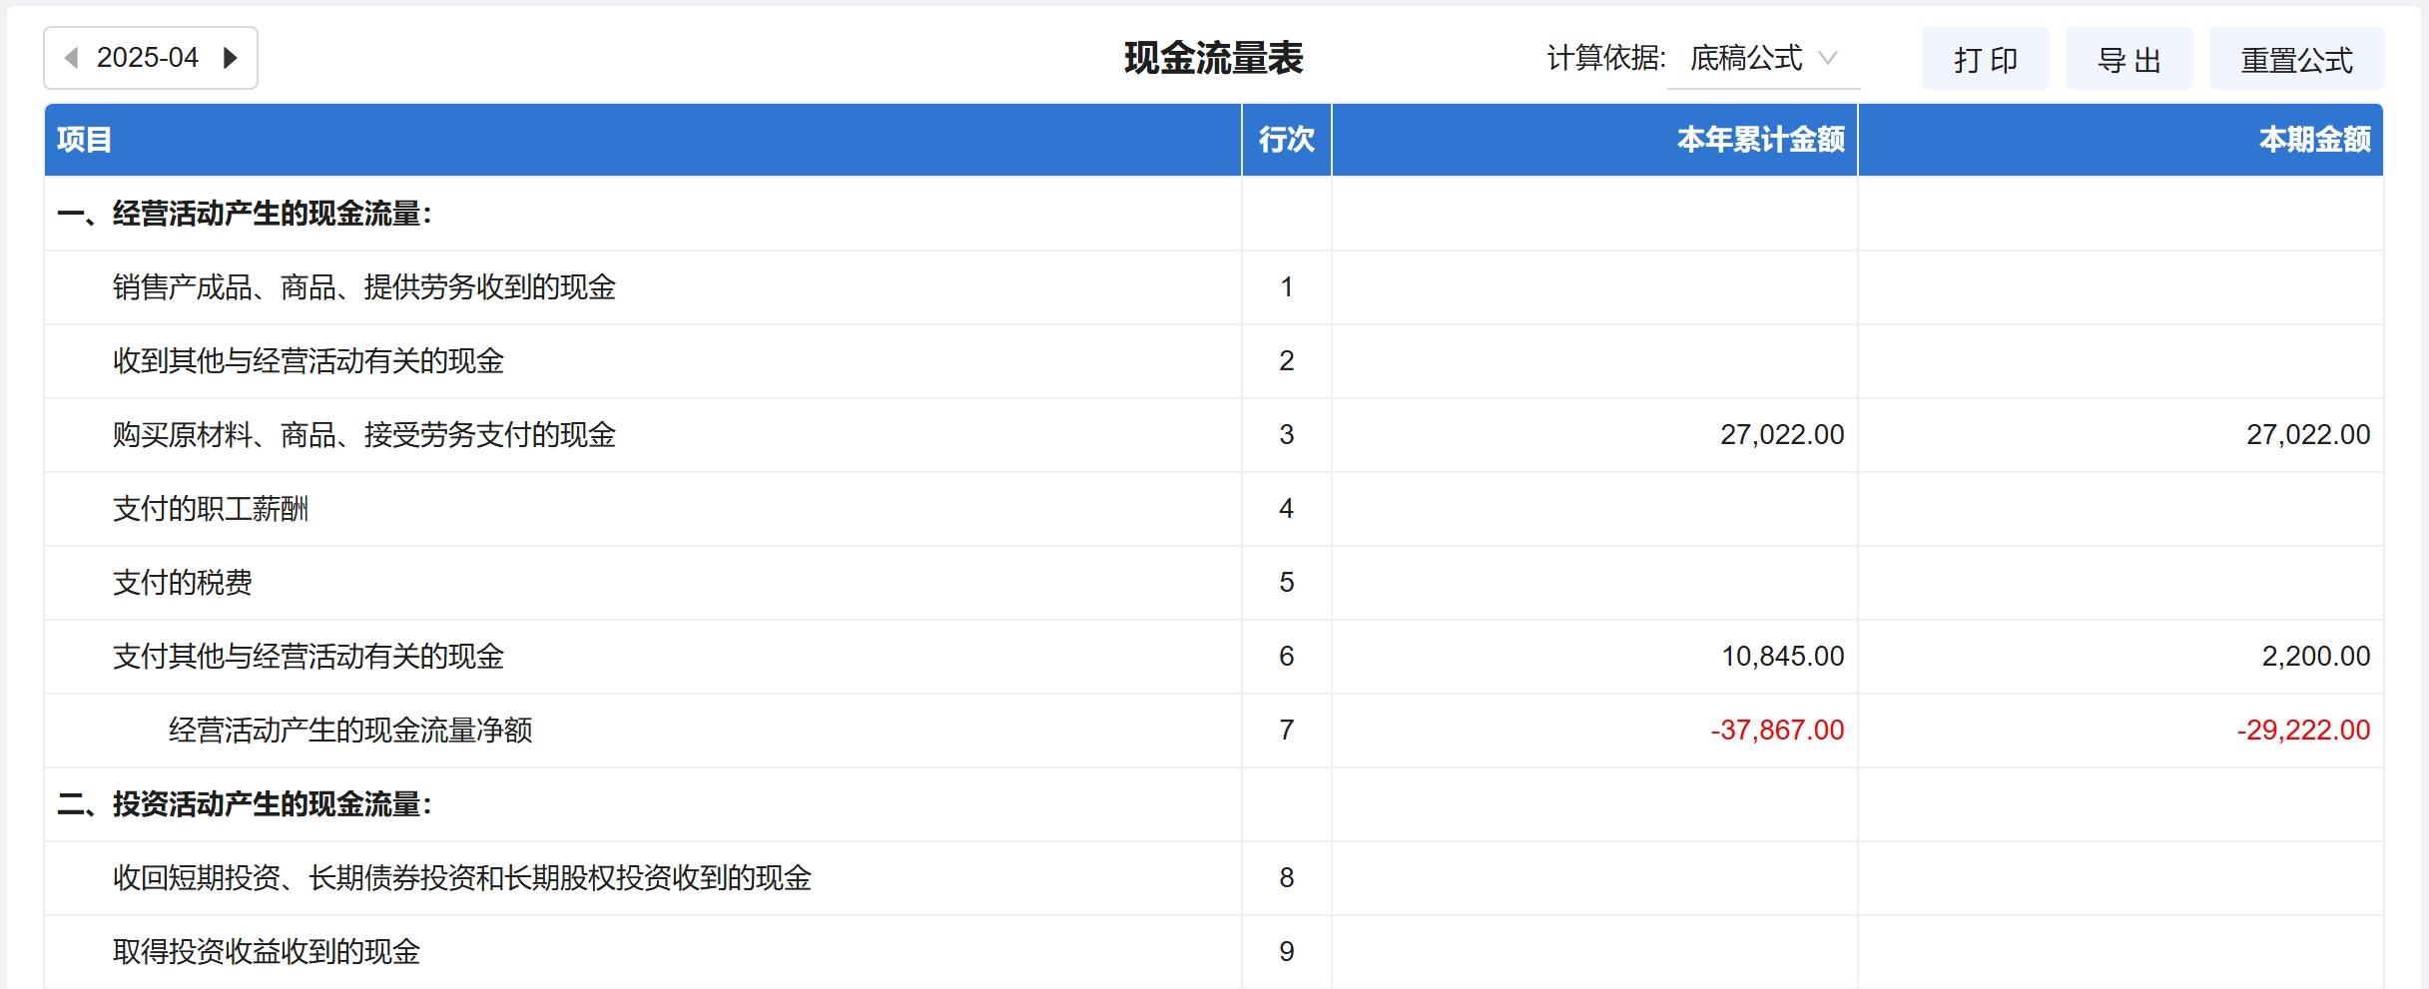Advance to next month with right arrow
Viewport: 2429px width, 989px height.
[x=231, y=58]
